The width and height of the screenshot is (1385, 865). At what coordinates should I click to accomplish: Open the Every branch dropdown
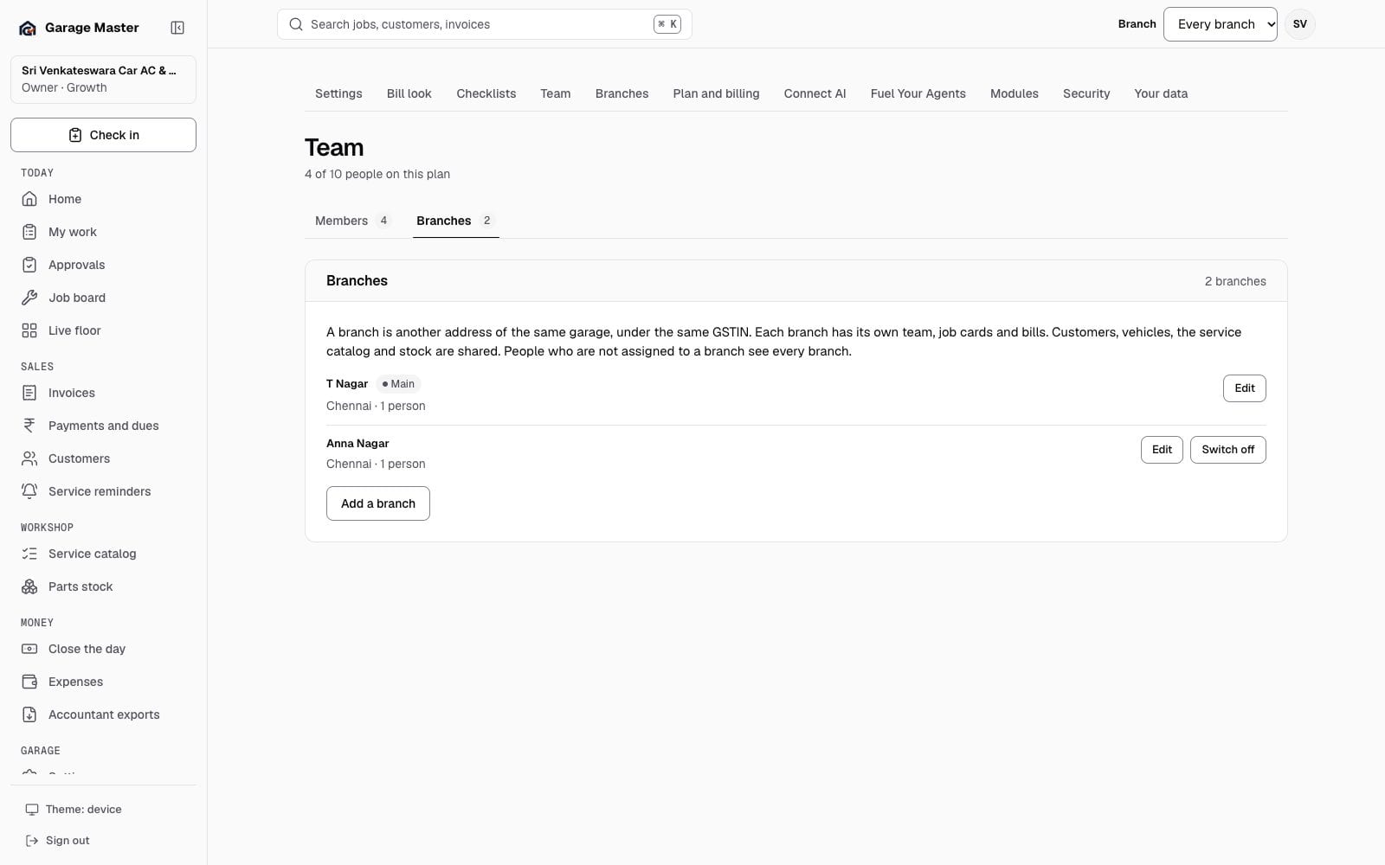[1220, 24]
